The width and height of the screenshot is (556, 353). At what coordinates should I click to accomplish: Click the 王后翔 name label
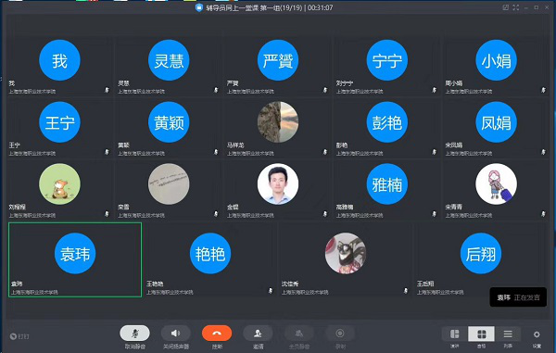click(425, 284)
